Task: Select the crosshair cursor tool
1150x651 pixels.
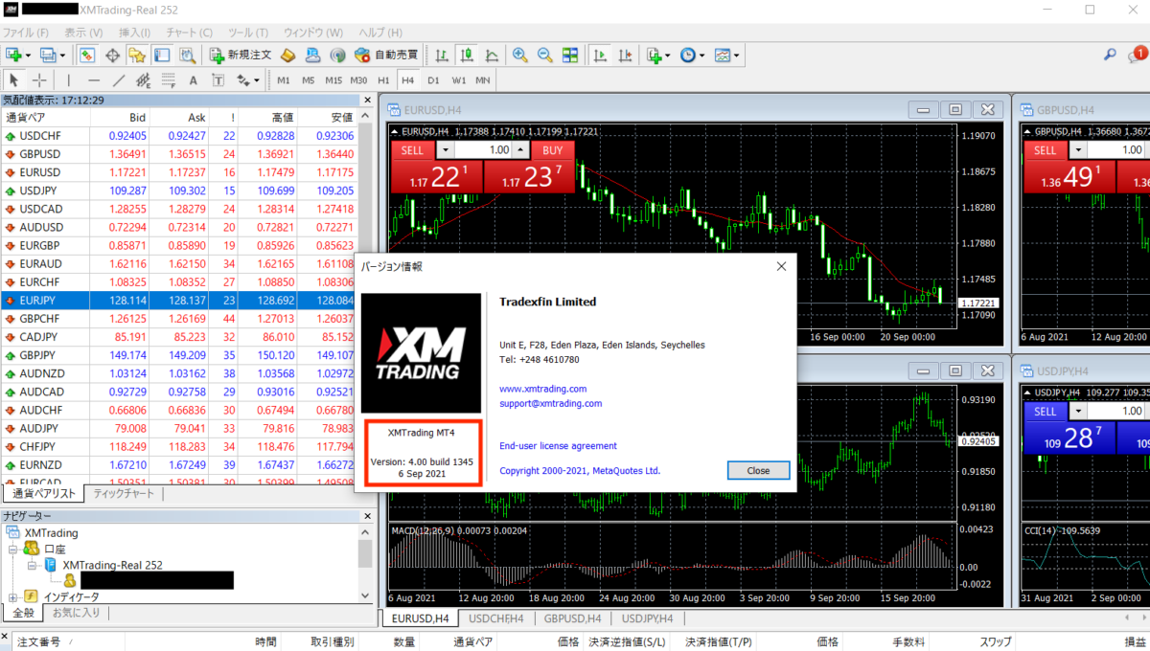Action: (39, 80)
